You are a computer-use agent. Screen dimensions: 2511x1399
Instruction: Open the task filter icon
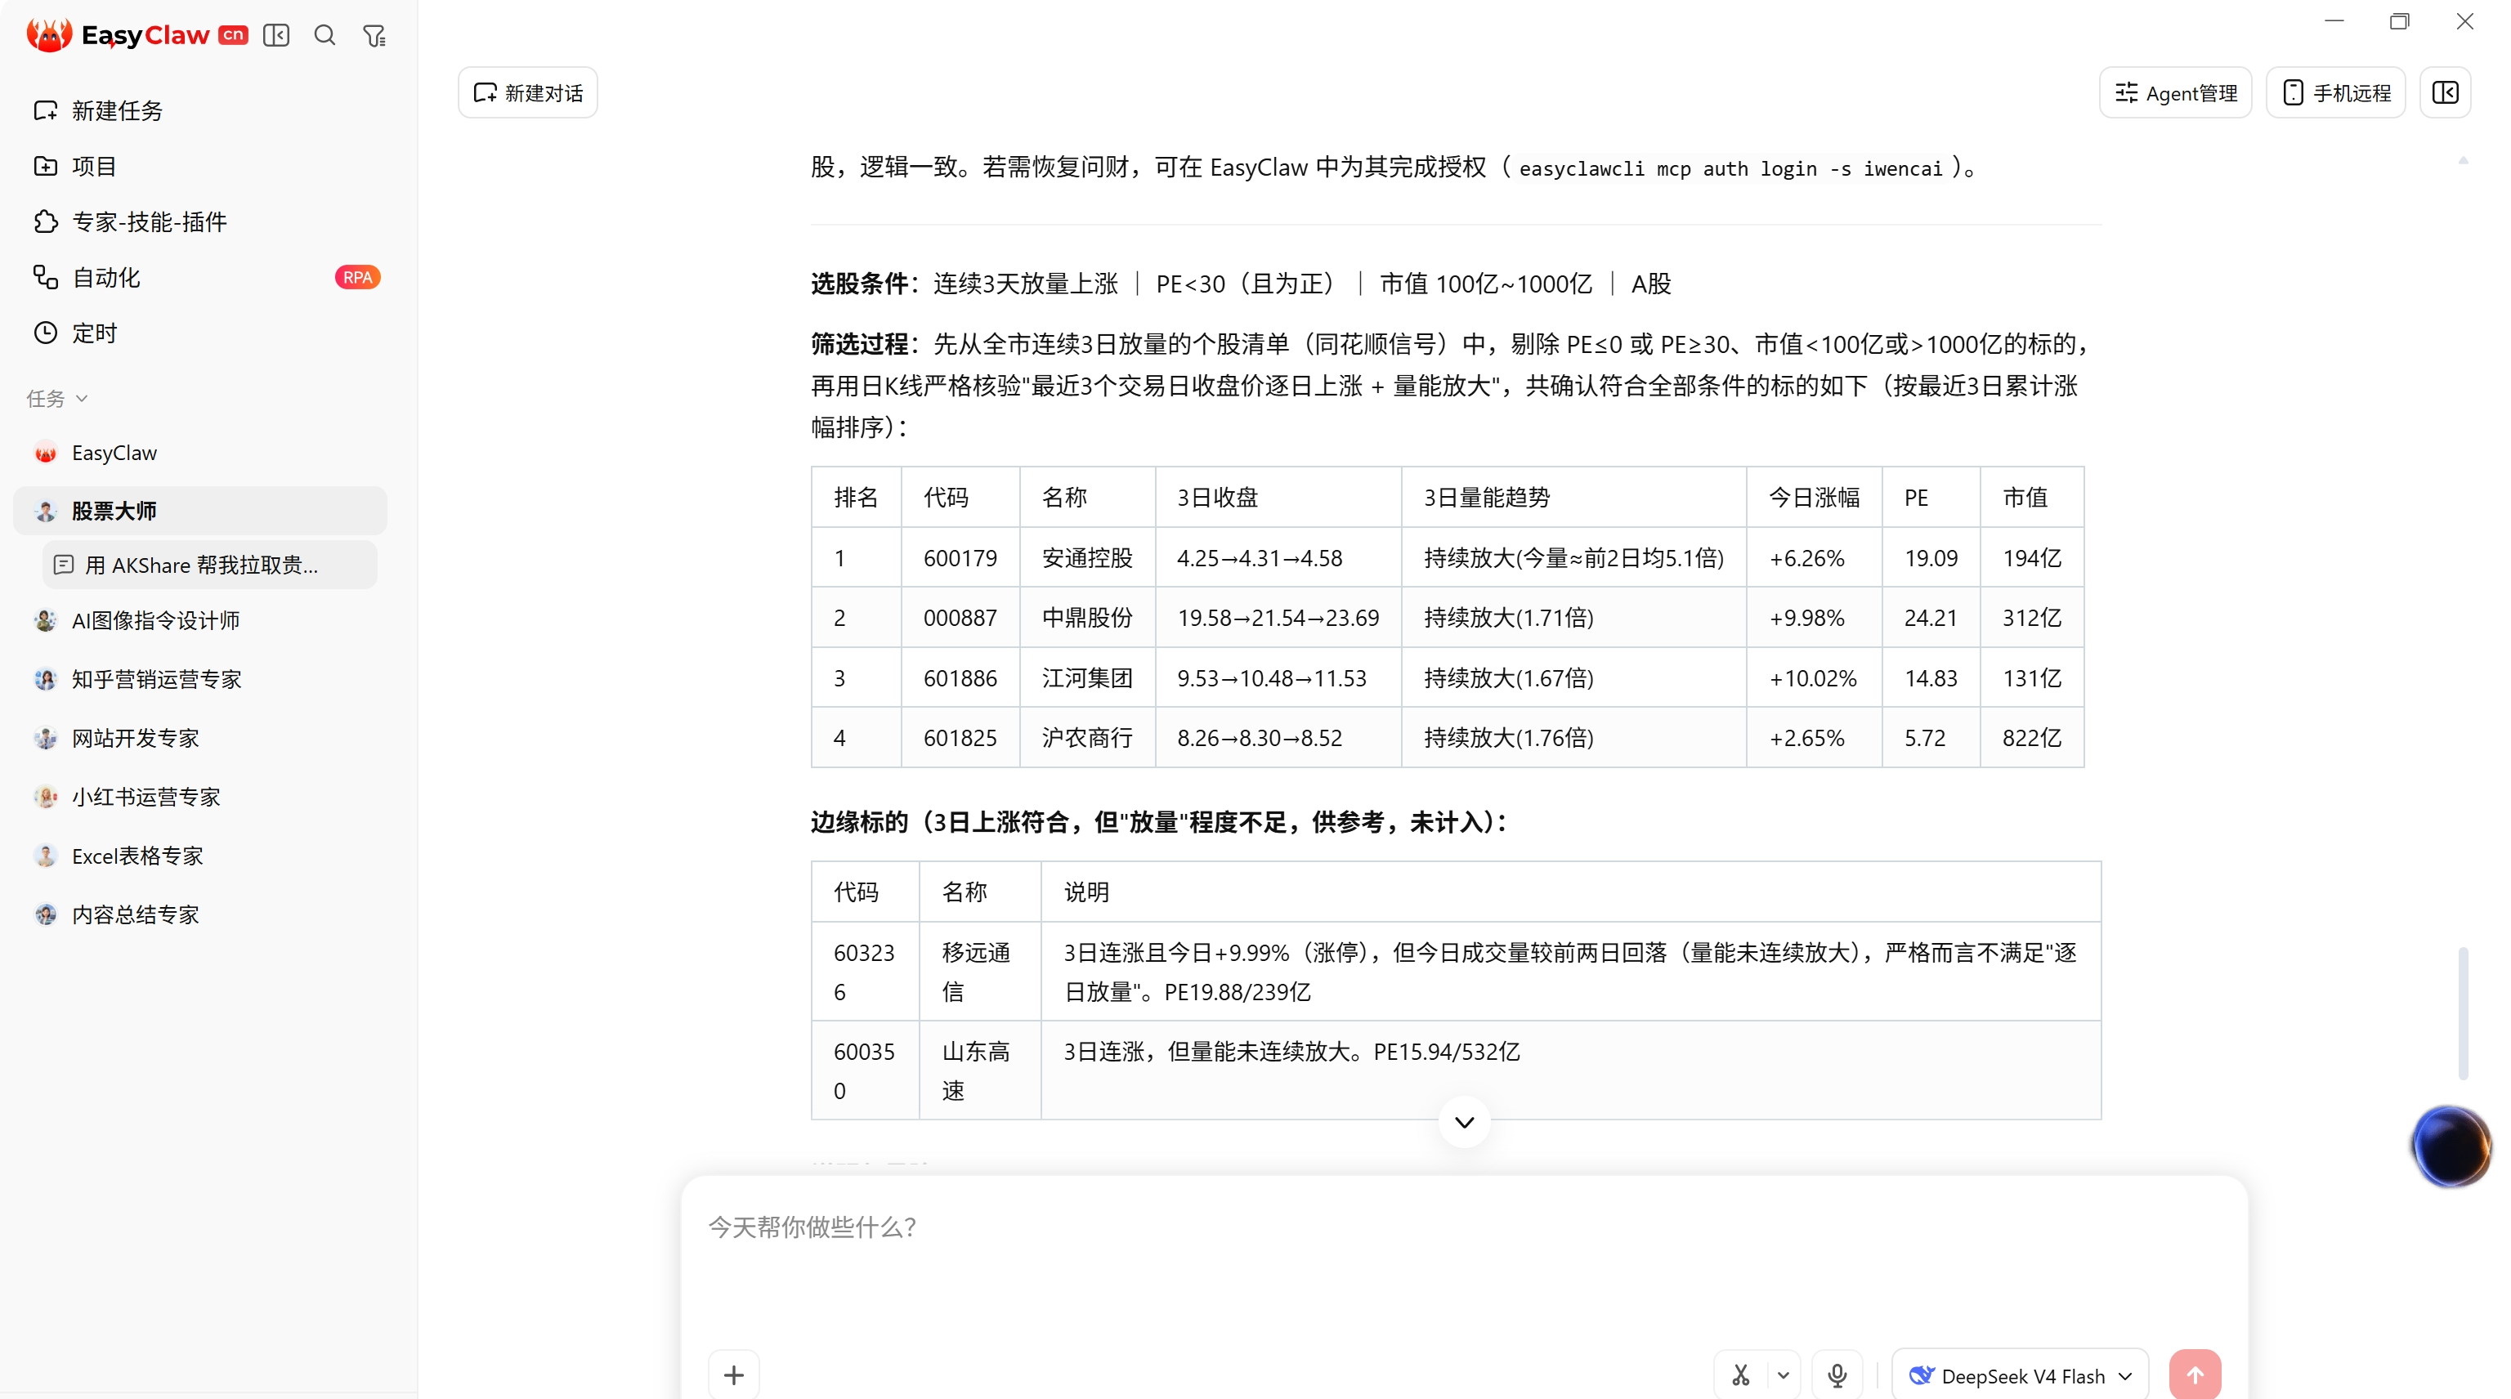[x=374, y=36]
